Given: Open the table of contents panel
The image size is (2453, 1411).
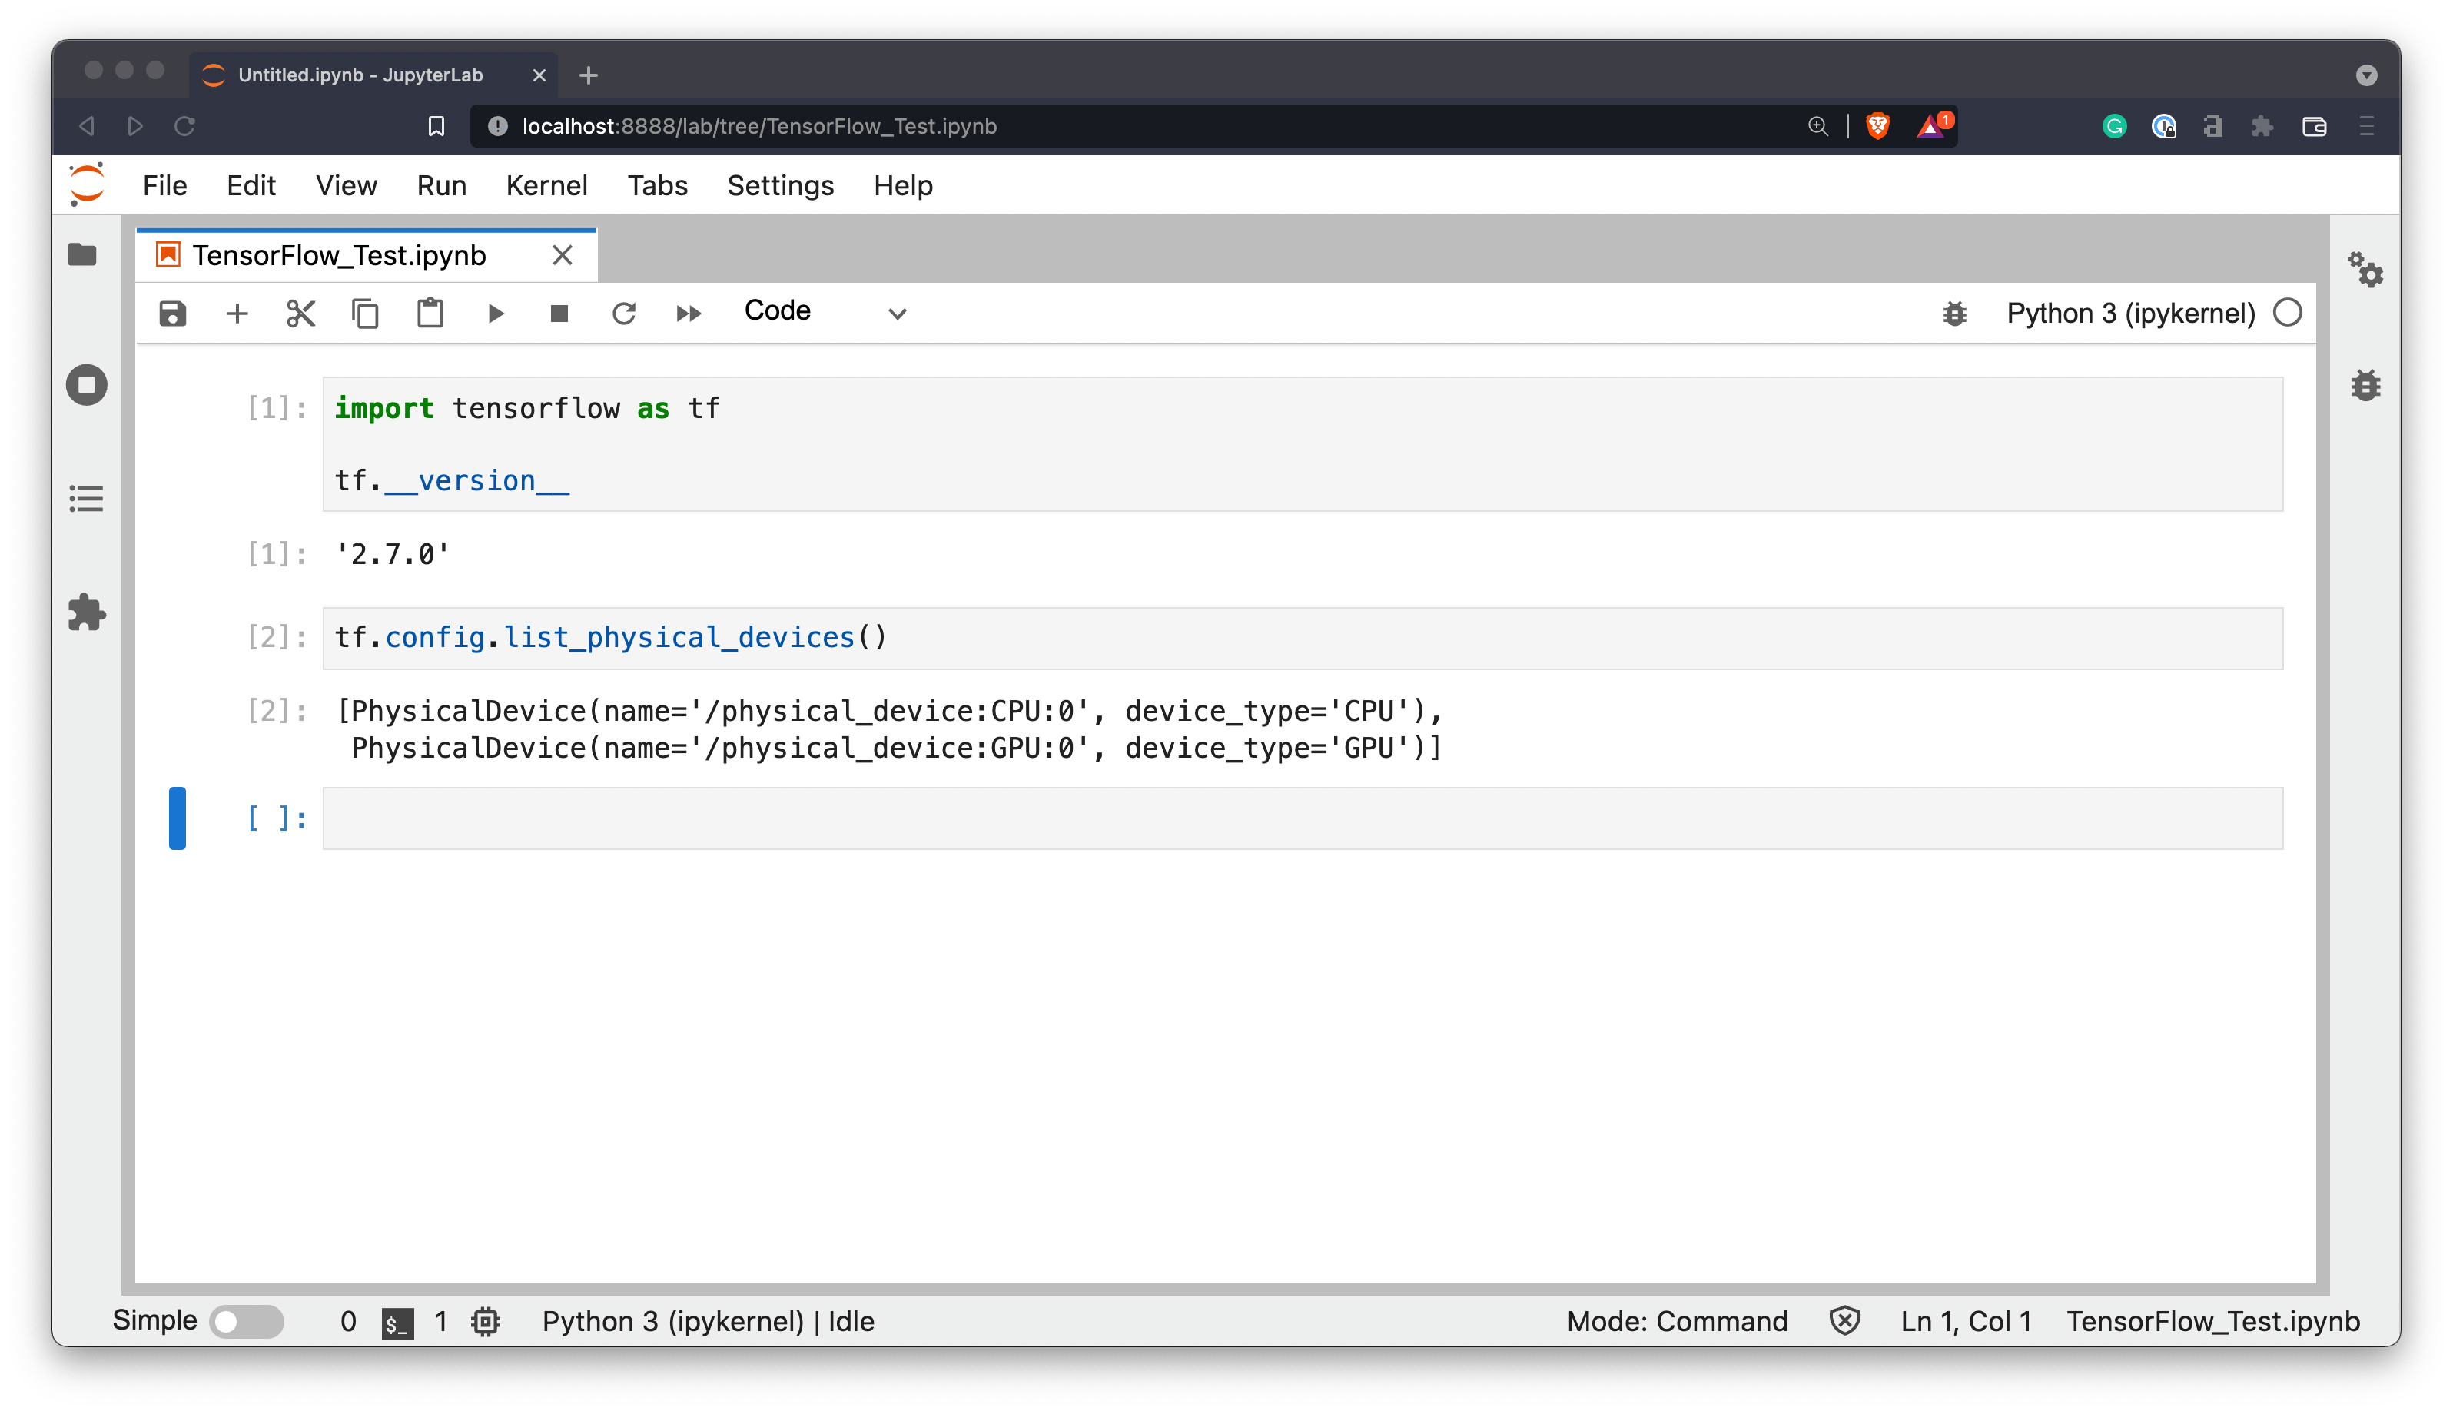Looking at the screenshot, I should click(86, 498).
